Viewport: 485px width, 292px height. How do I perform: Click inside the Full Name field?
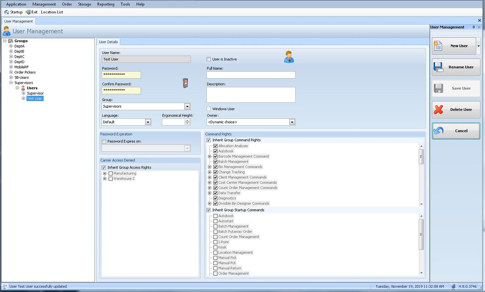pos(251,75)
